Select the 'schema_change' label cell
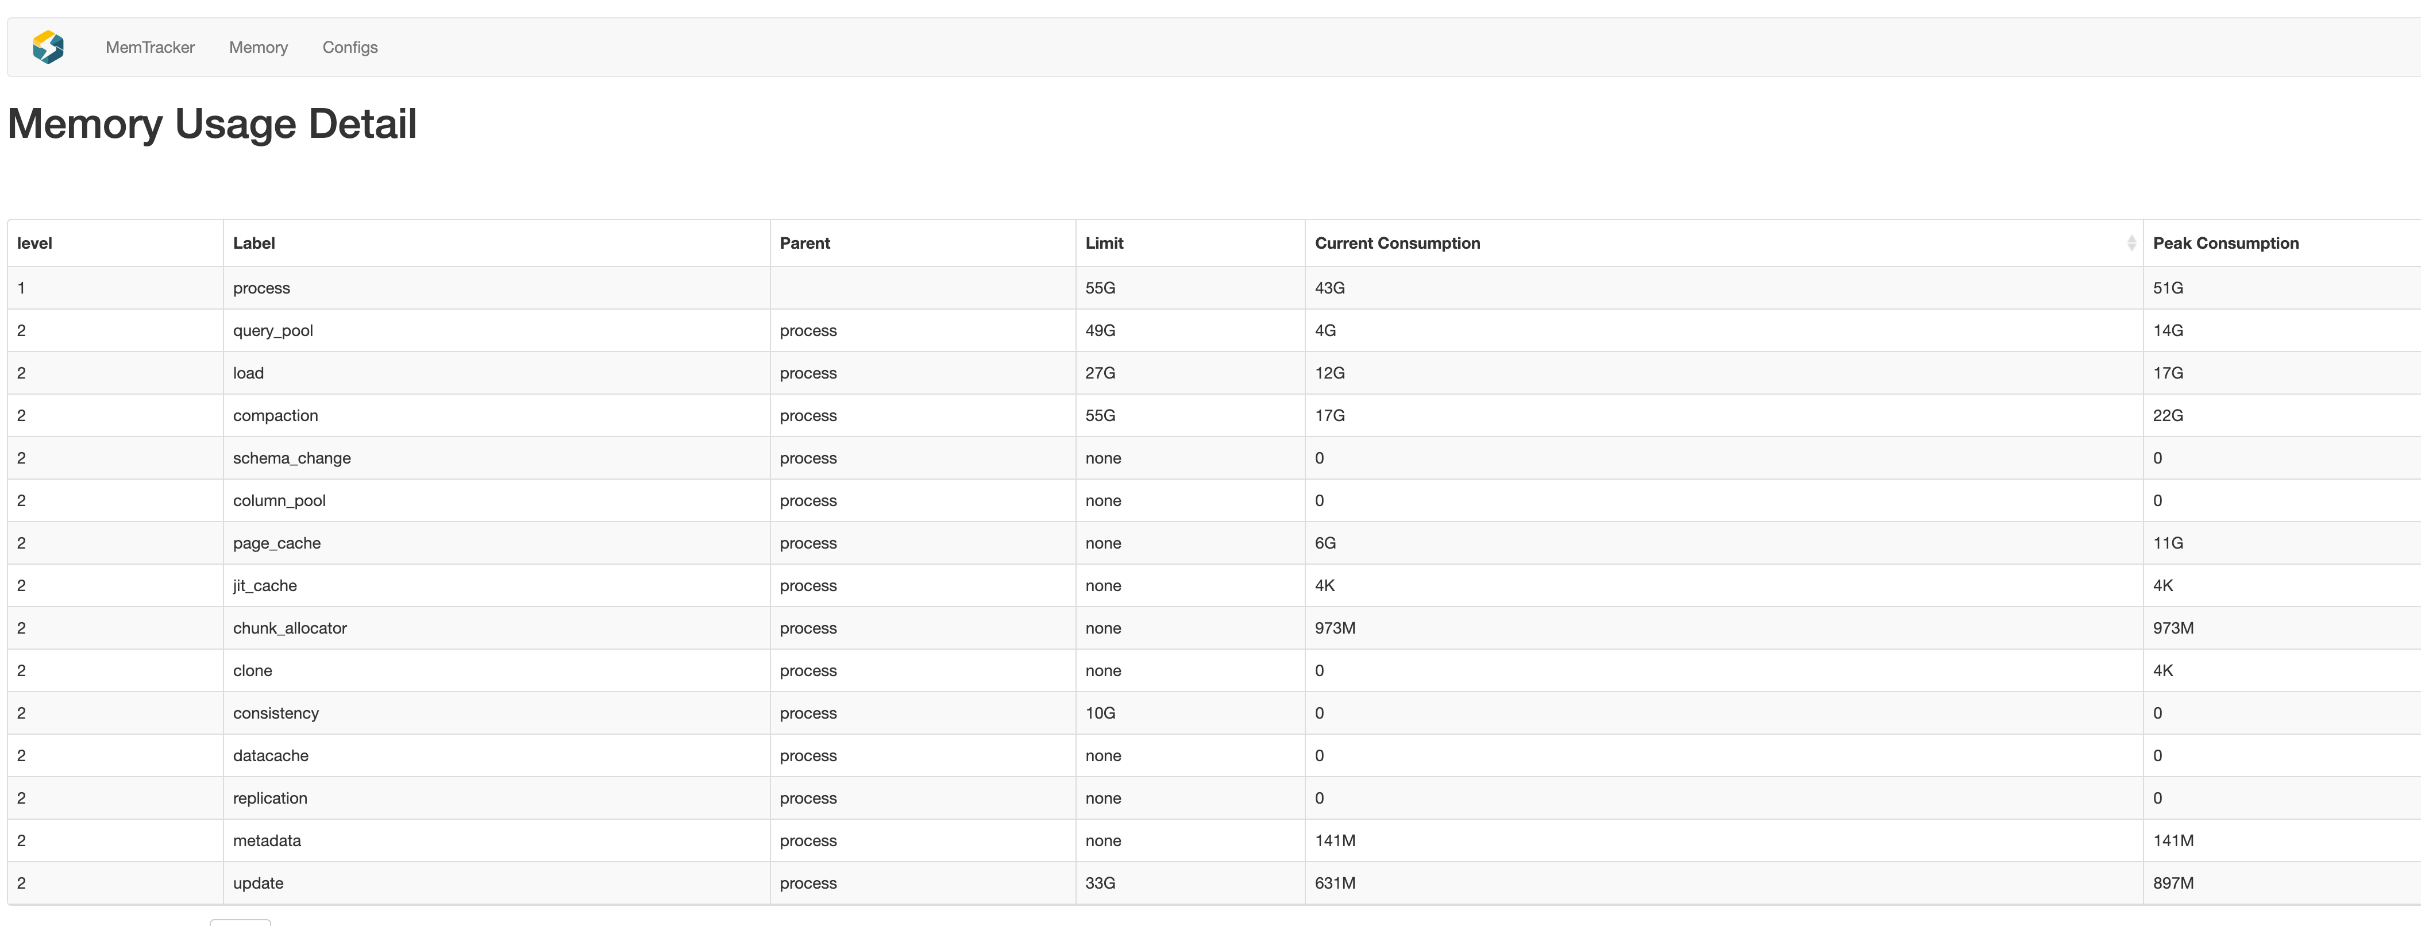Screen dimensions: 2421x926 [496, 458]
